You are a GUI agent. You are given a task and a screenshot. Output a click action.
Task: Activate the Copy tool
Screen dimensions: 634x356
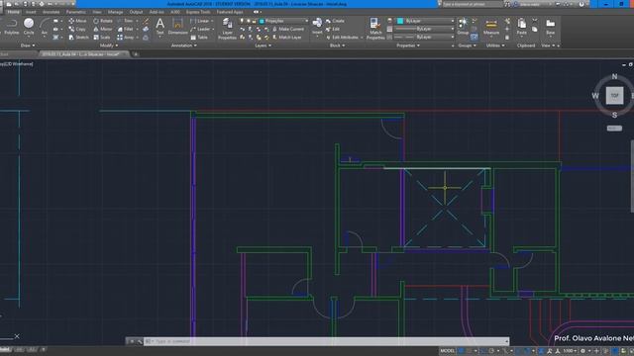point(77,29)
